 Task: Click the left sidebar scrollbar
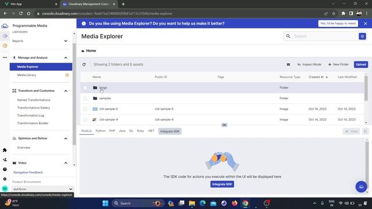[x=74, y=93]
